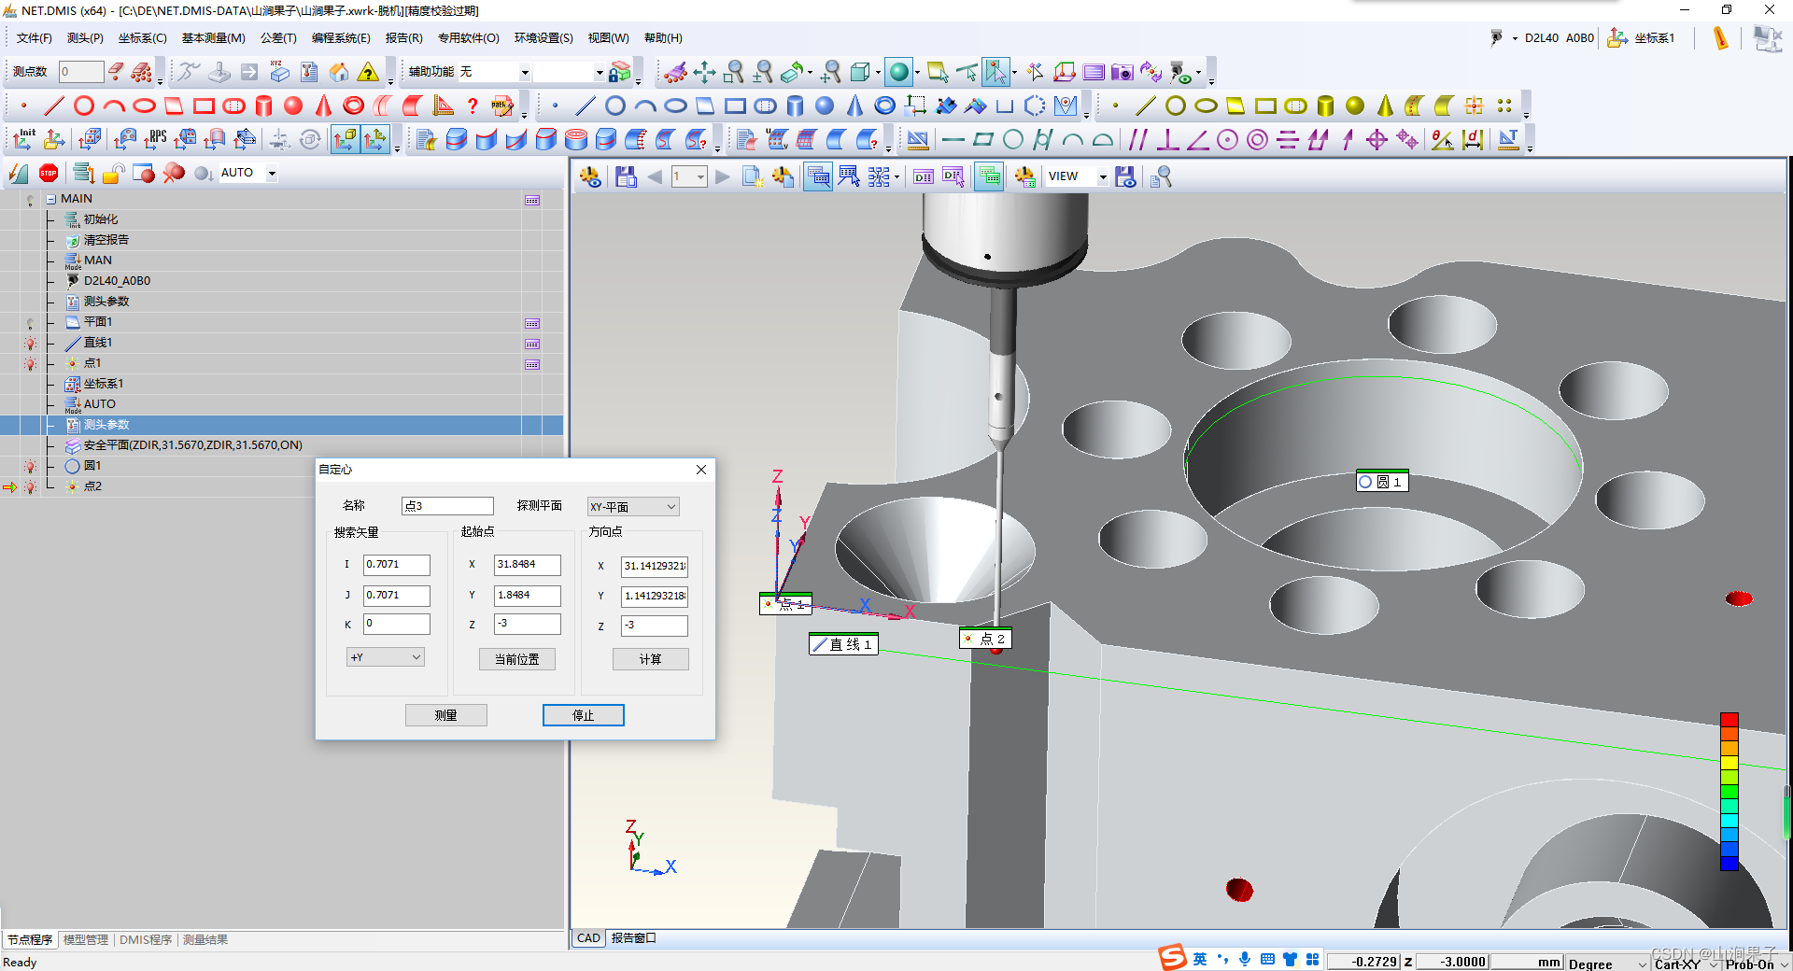
Task: Select the red measured cone tool
Action: [x=323, y=106]
